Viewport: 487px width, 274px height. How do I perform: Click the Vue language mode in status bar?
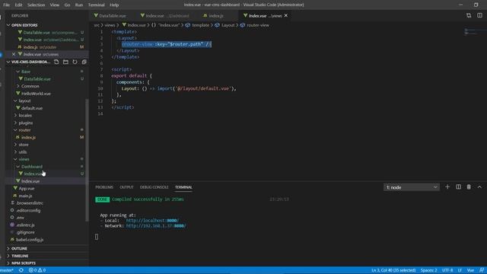(x=470, y=270)
